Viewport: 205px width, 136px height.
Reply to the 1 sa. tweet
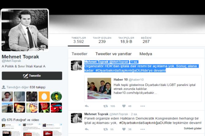coord(87,106)
